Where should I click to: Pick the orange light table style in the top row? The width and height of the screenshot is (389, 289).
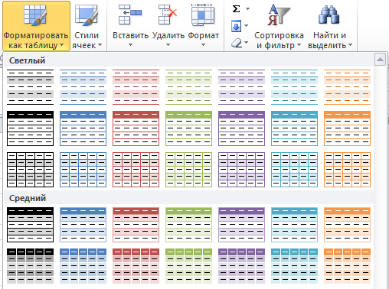(347, 87)
